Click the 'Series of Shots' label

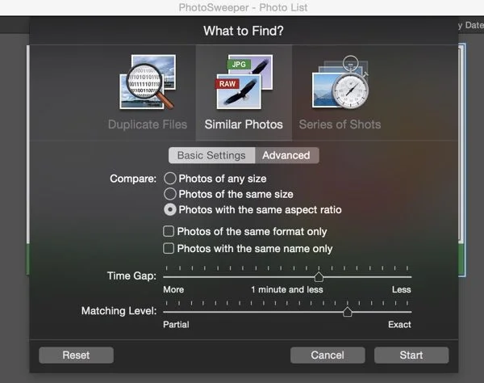340,124
